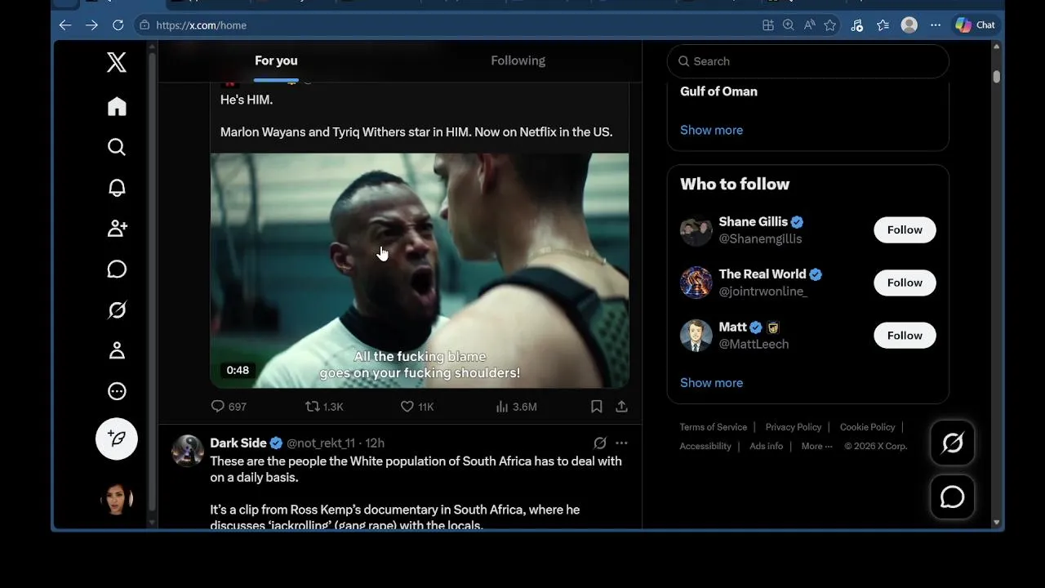
Task: Share the HIM post
Action: (621, 406)
